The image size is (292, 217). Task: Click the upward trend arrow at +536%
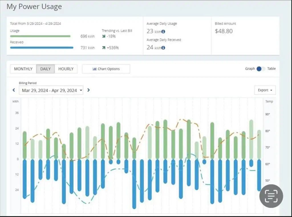104,48
